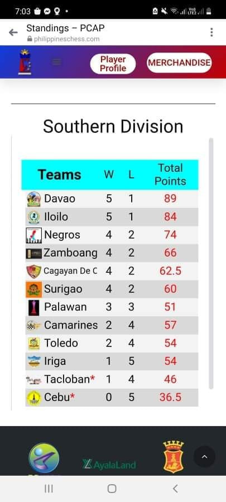Viewport: 226px width, 502px height.
Task: Click the Davao team logo
Action: point(33,199)
